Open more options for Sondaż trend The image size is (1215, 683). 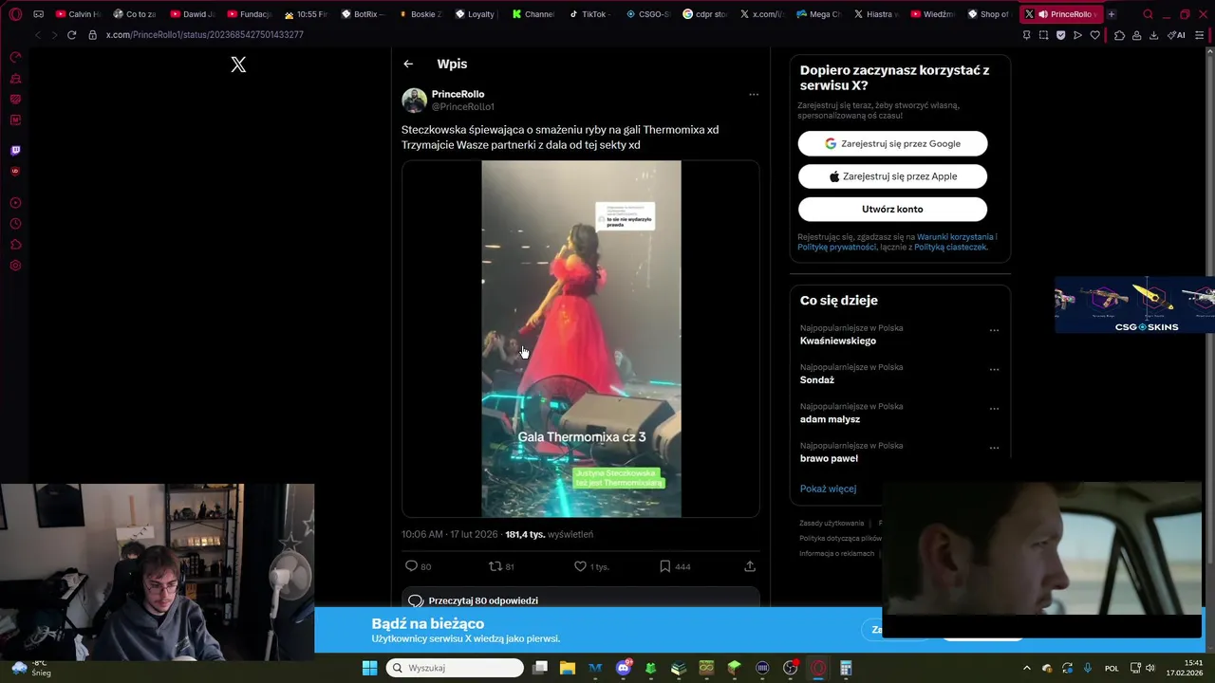[x=994, y=369]
